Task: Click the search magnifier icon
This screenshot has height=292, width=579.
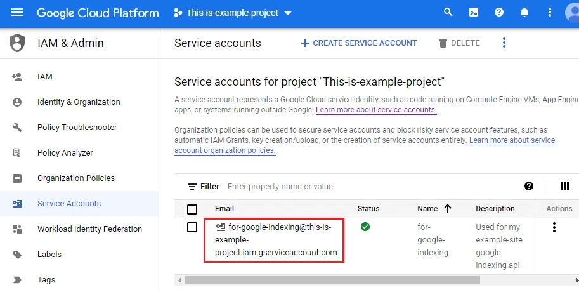Action: point(448,13)
